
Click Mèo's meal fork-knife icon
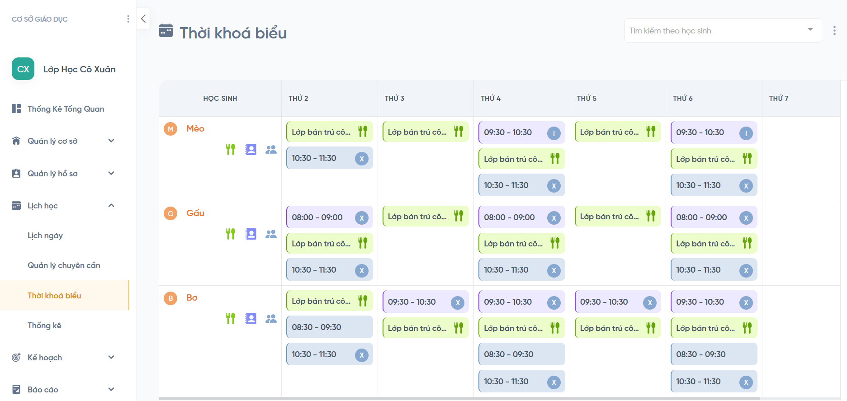231,149
